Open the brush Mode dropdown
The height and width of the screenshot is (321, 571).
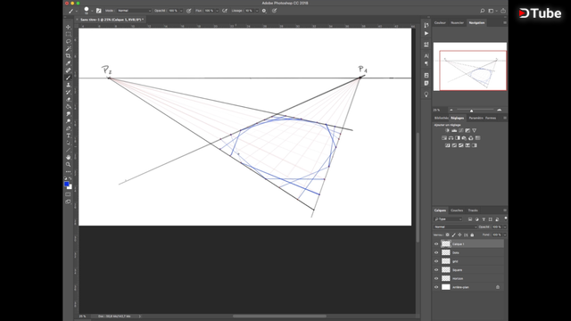134,11
